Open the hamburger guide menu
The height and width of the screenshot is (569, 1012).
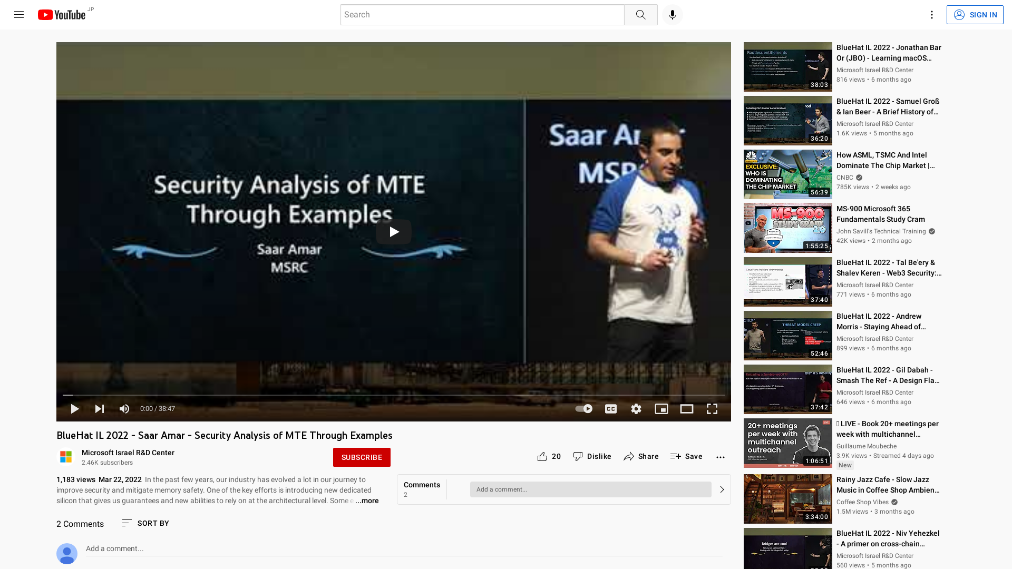19,15
